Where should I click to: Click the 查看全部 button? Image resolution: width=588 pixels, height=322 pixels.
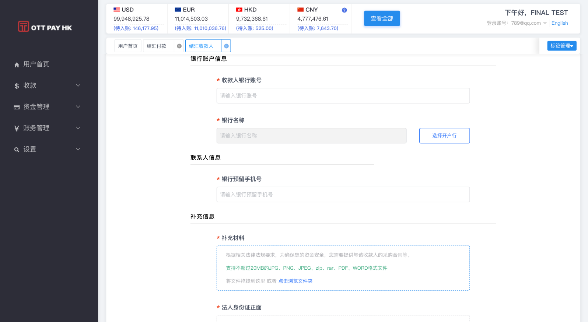click(382, 18)
